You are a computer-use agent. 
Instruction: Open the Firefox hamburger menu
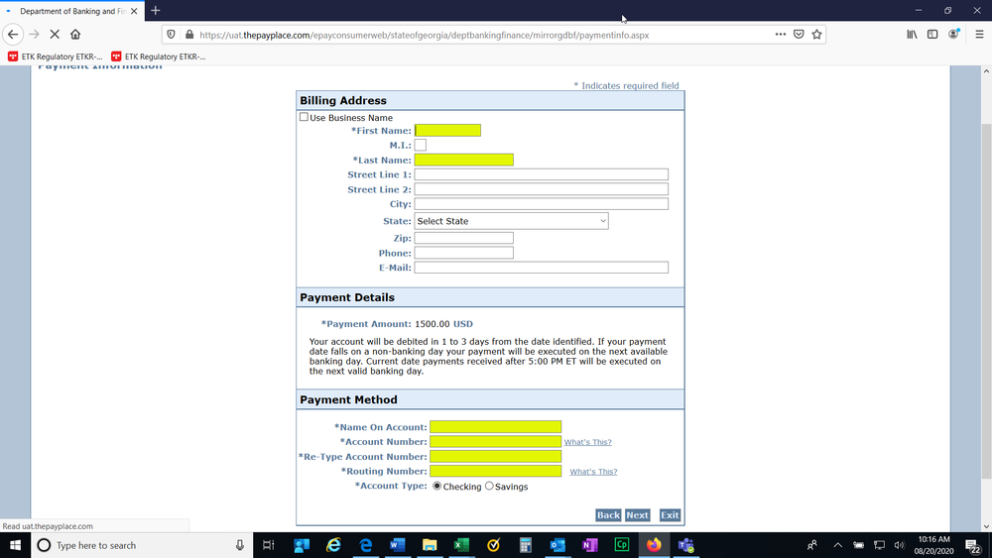pos(979,34)
